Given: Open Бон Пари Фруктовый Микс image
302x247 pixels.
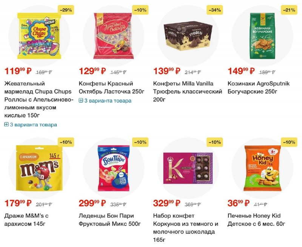Looking at the screenshot, I should [114, 168].
